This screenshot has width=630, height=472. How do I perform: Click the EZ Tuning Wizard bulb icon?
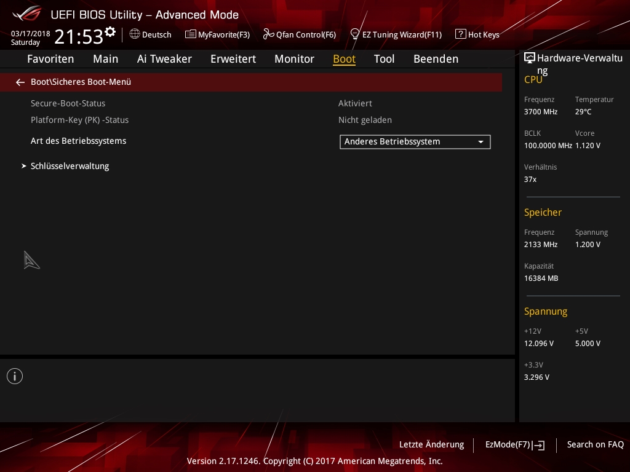click(x=355, y=34)
